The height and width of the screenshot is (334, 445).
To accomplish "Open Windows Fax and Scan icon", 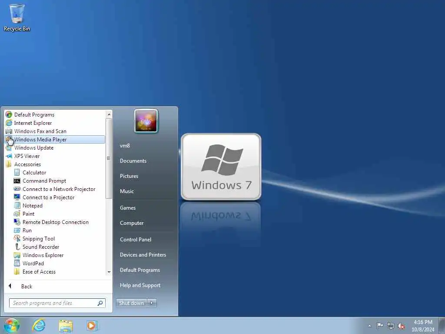I will (x=9, y=131).
